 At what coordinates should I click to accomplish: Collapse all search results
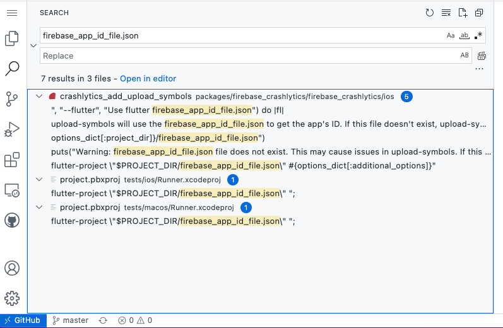click(479, 13)
